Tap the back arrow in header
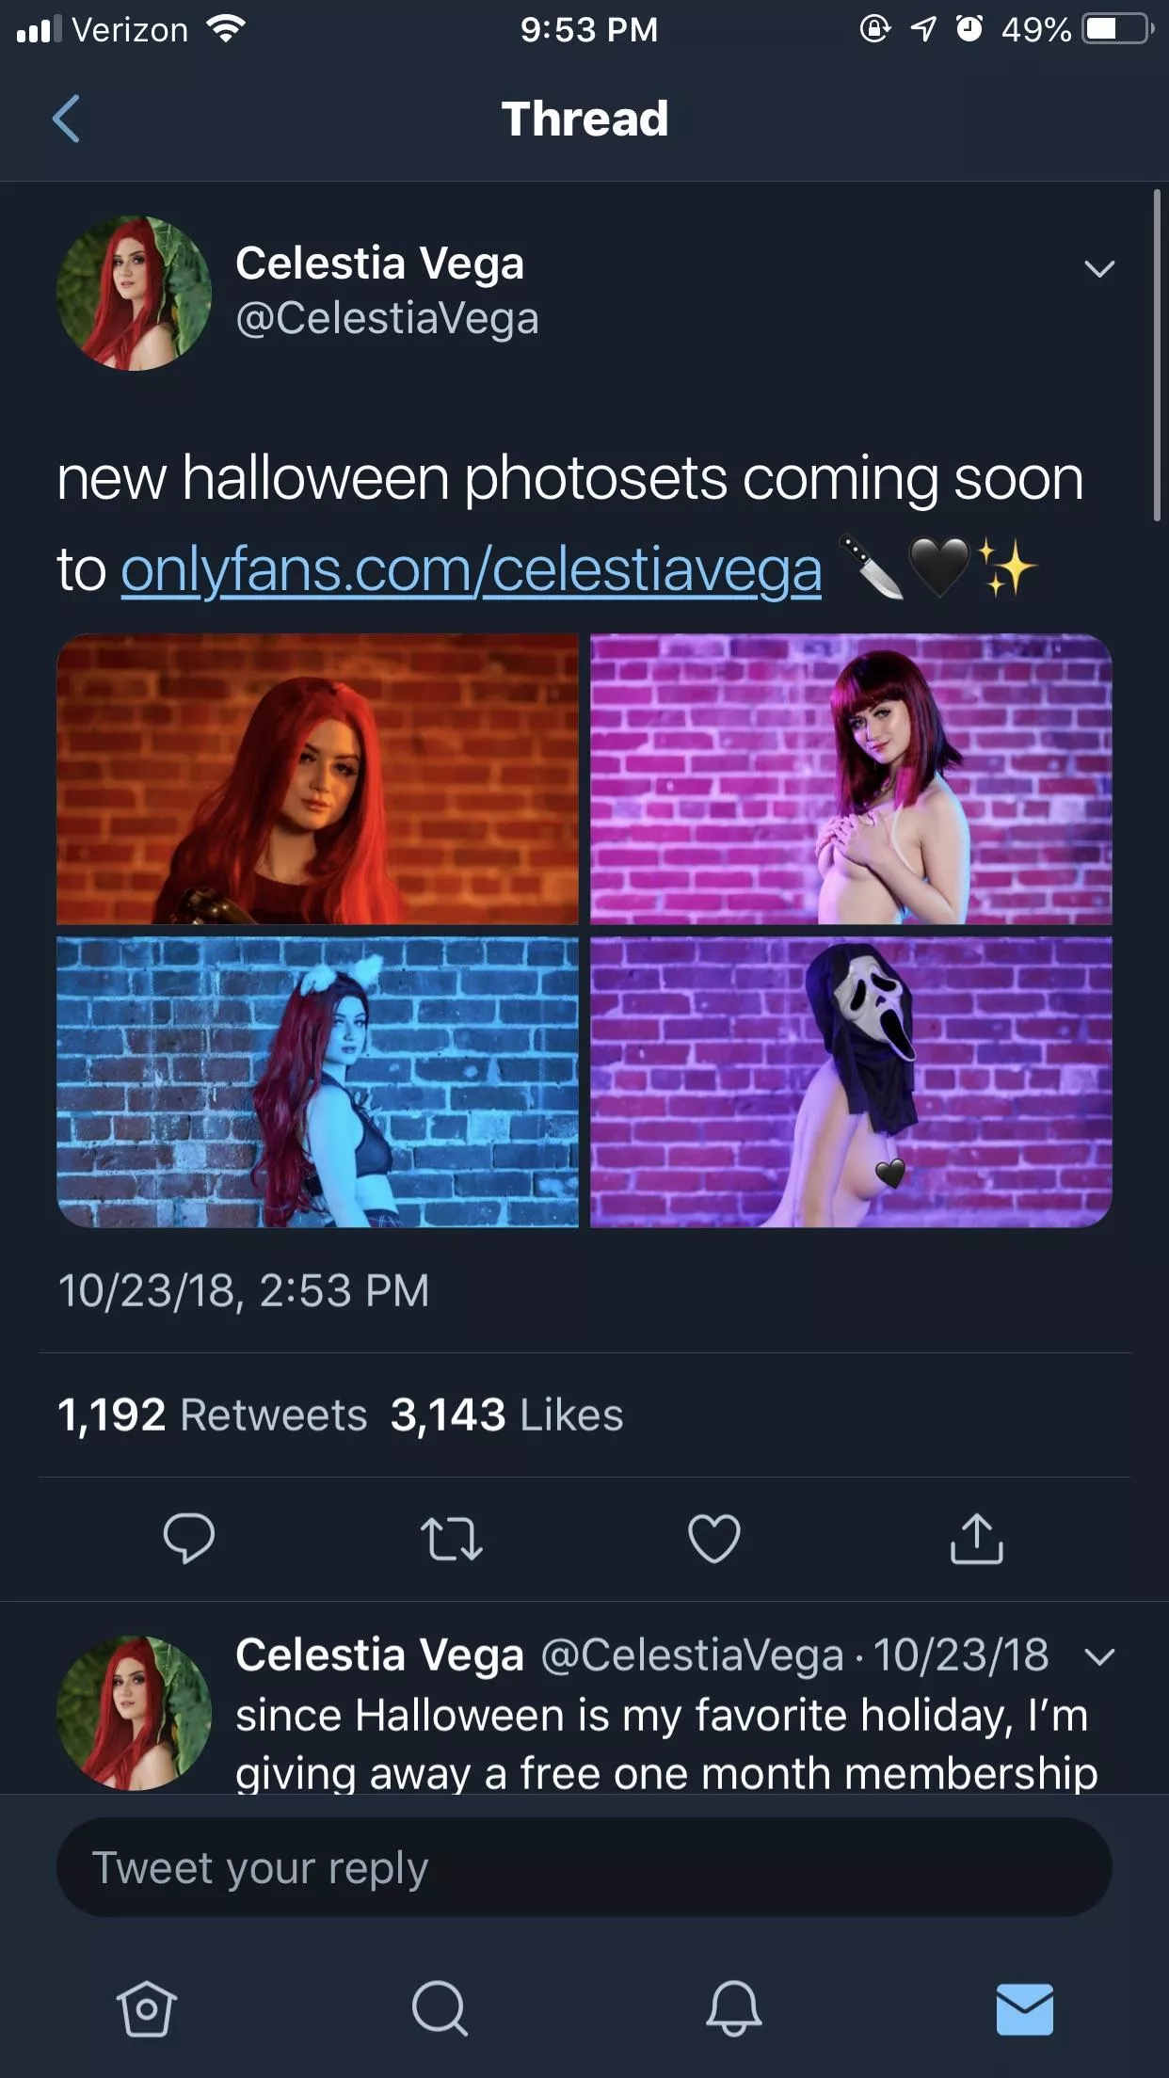This screenshot has width=1169, height=2078. [x=66, y=119]
